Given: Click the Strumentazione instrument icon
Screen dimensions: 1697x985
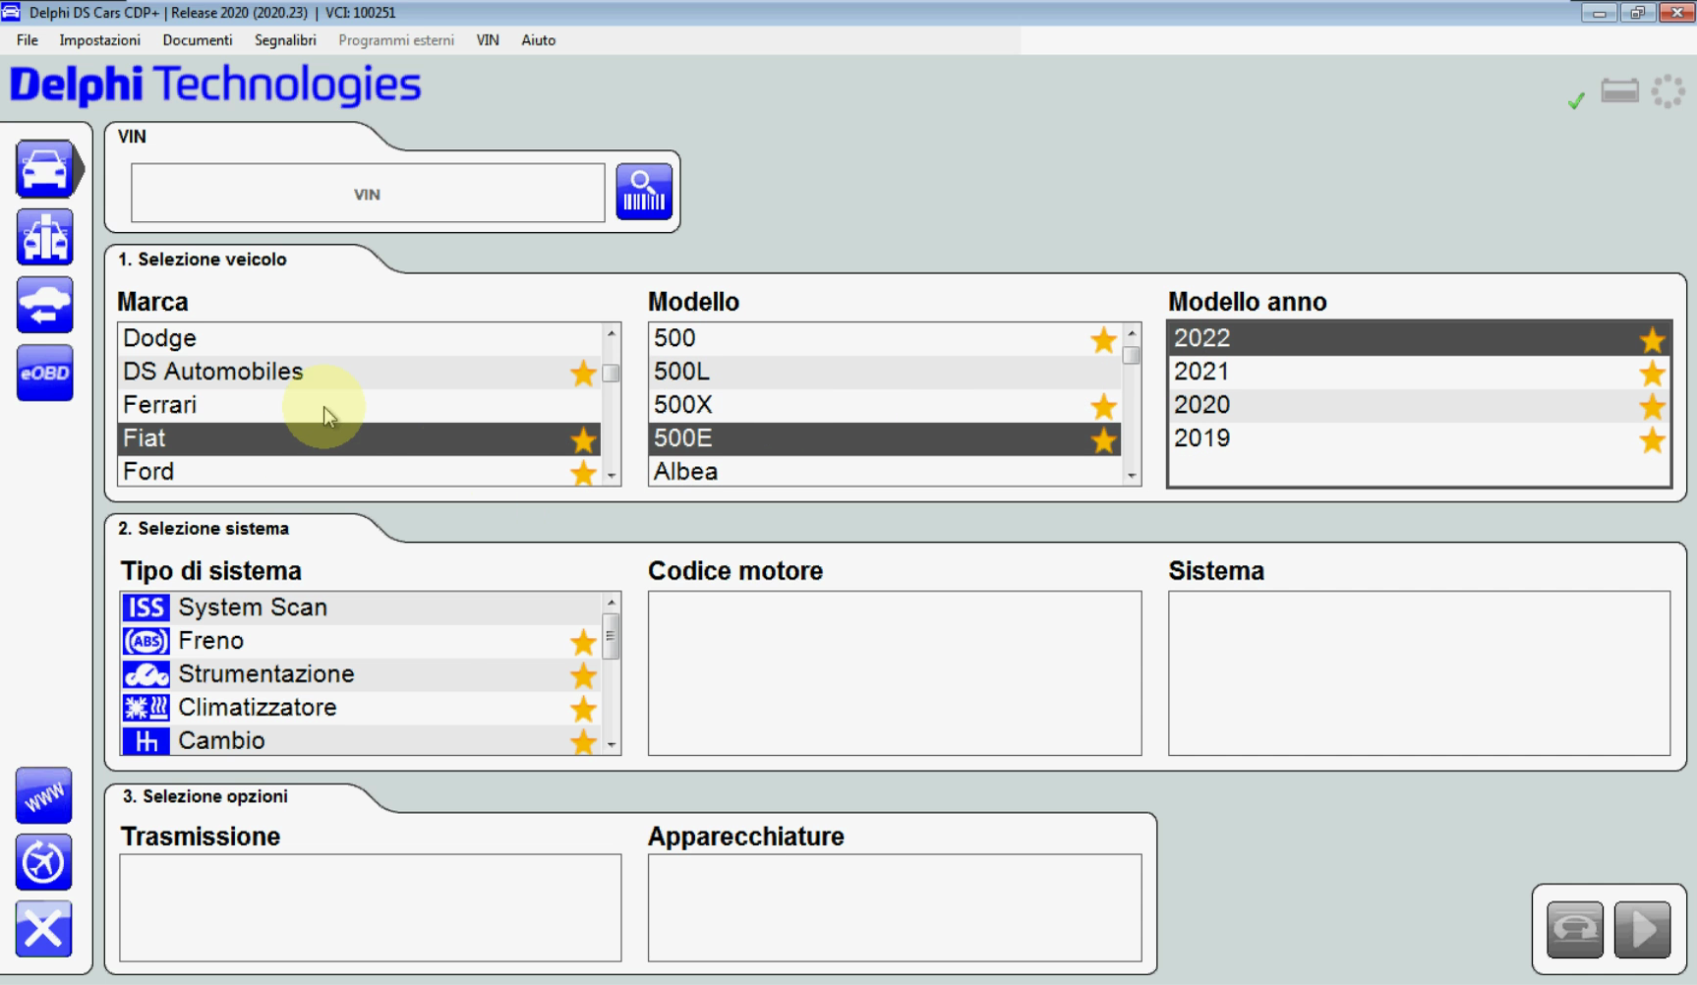Looking at the screenshot, I should 146,674.
